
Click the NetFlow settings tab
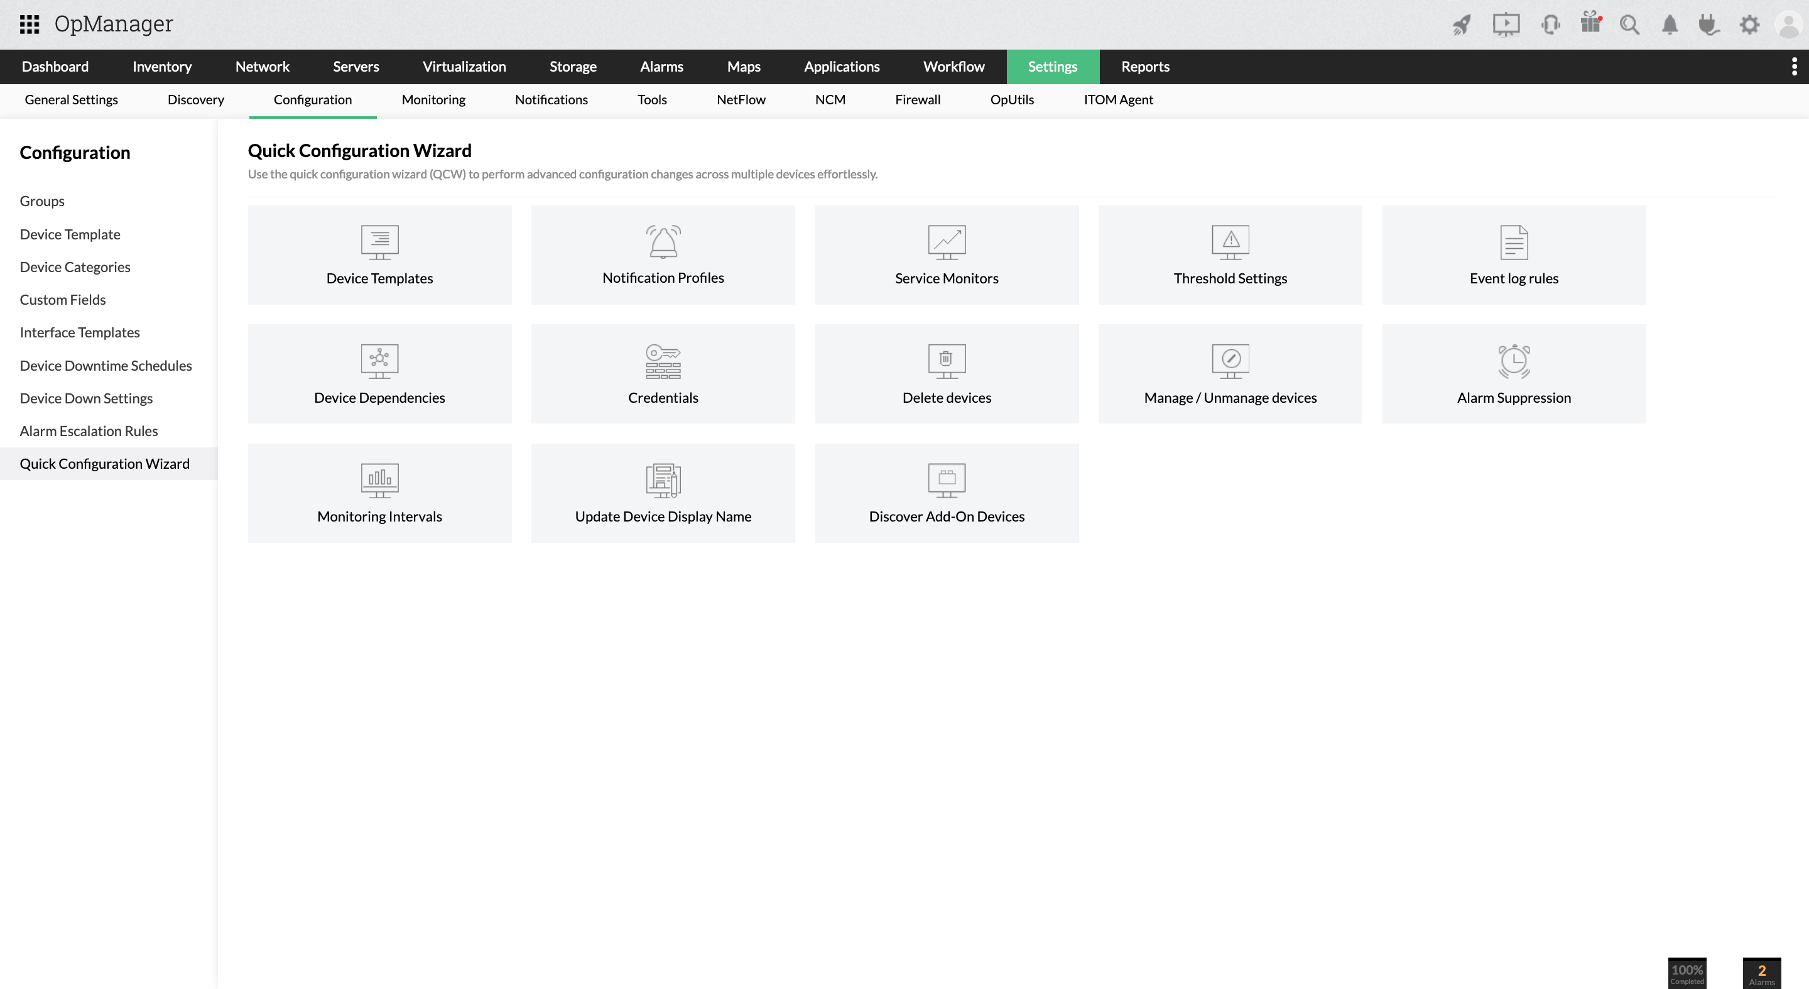740,100
